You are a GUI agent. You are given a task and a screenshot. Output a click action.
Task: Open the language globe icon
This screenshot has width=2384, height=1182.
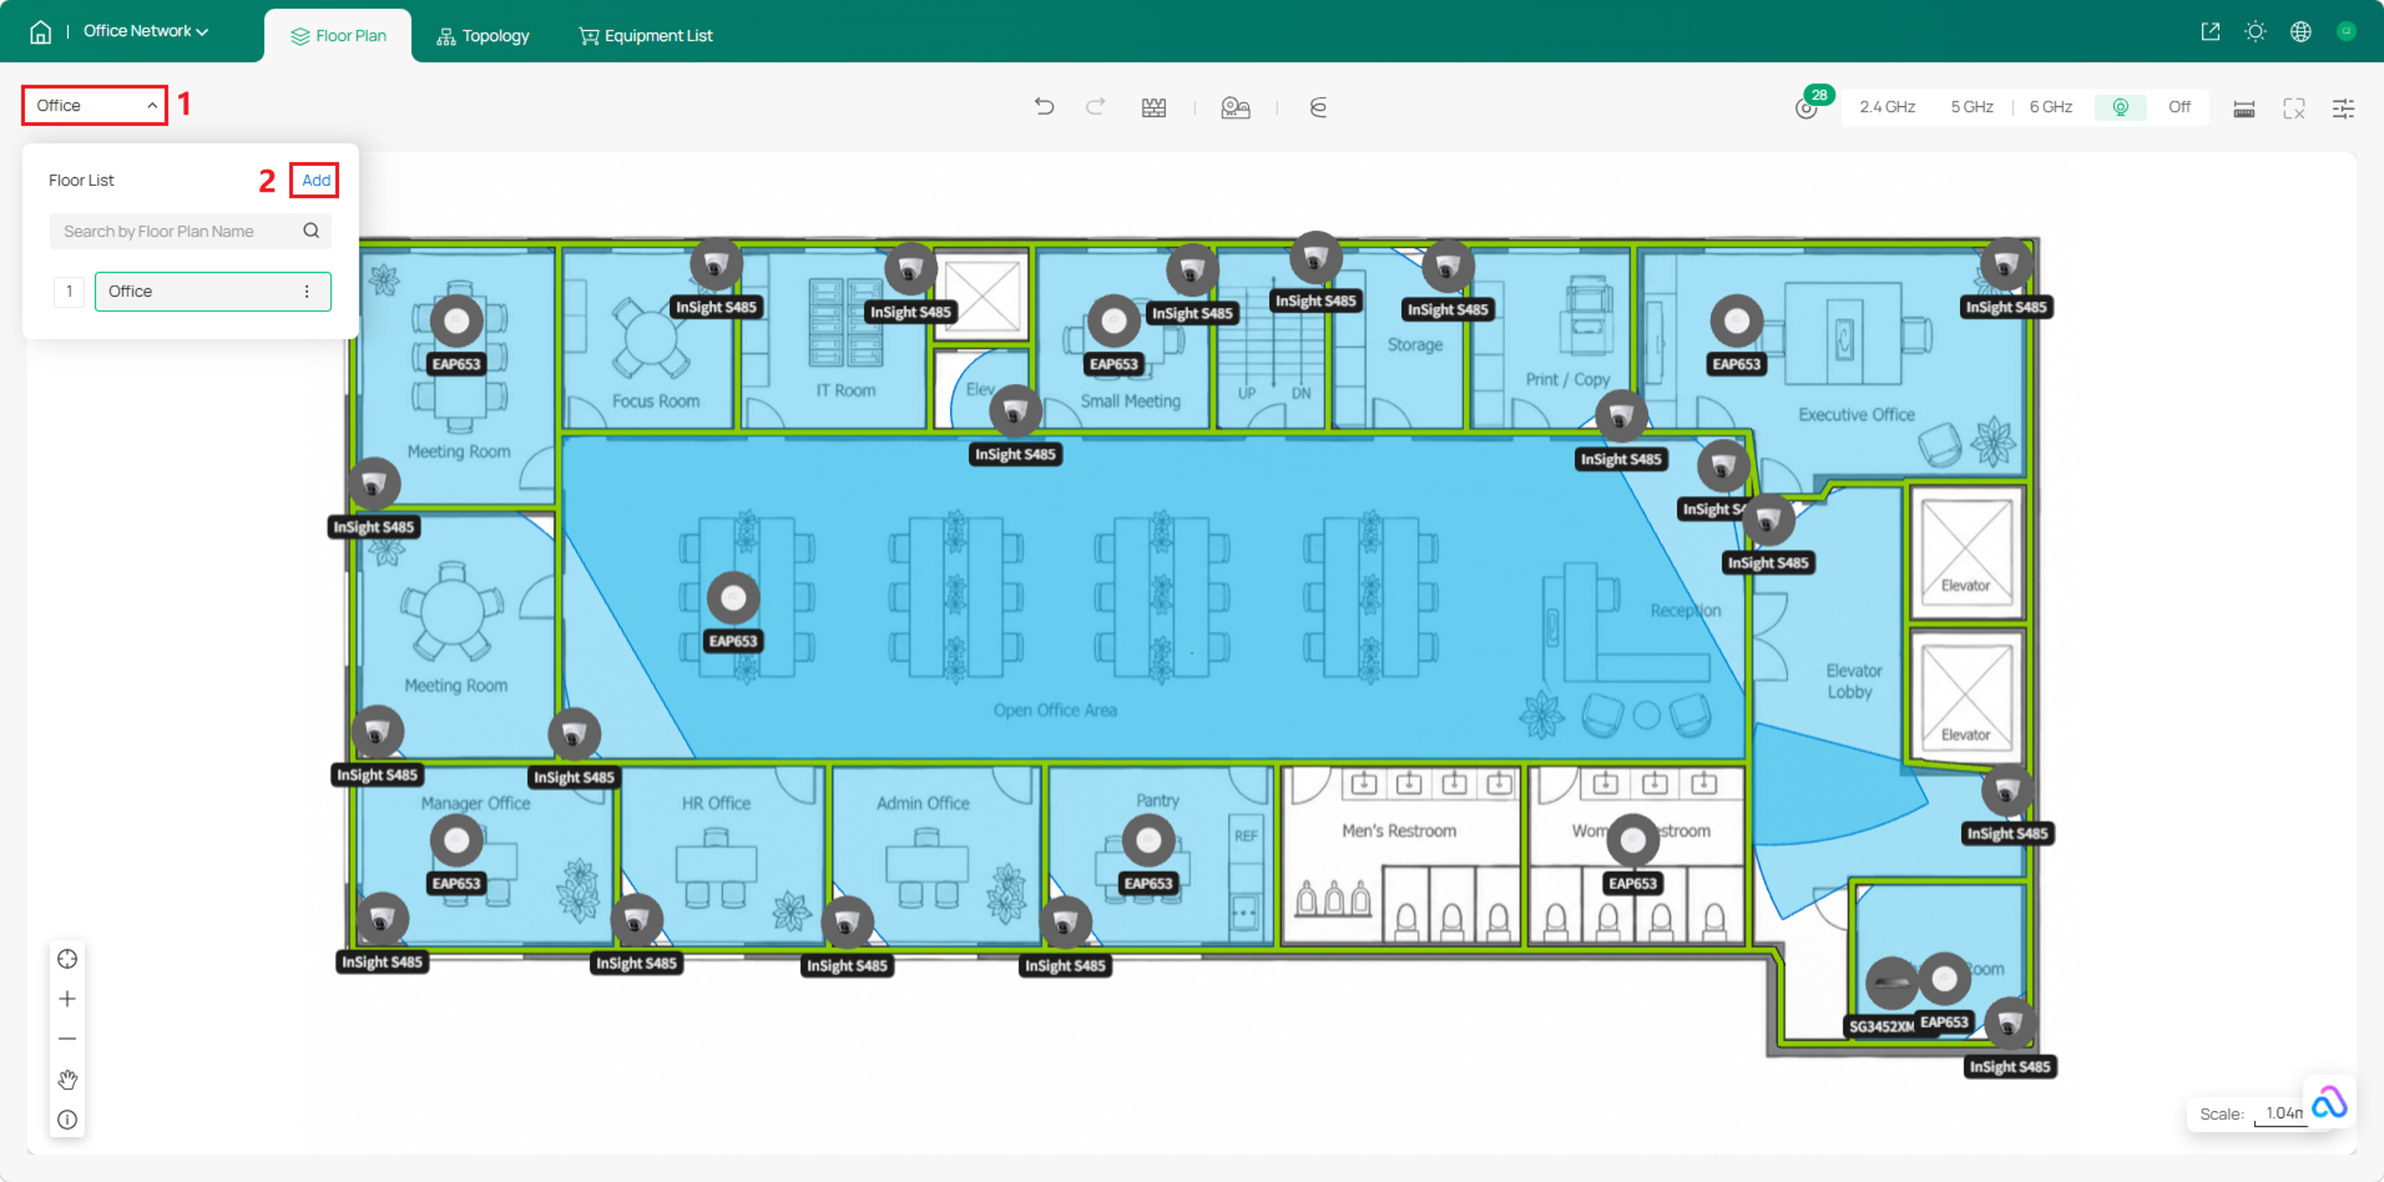[2301, 31]
